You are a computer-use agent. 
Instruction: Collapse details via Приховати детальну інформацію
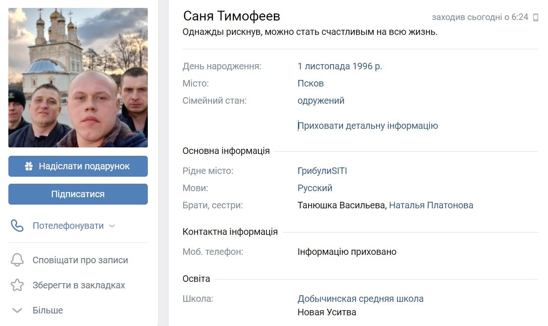[x=368, y=126]
